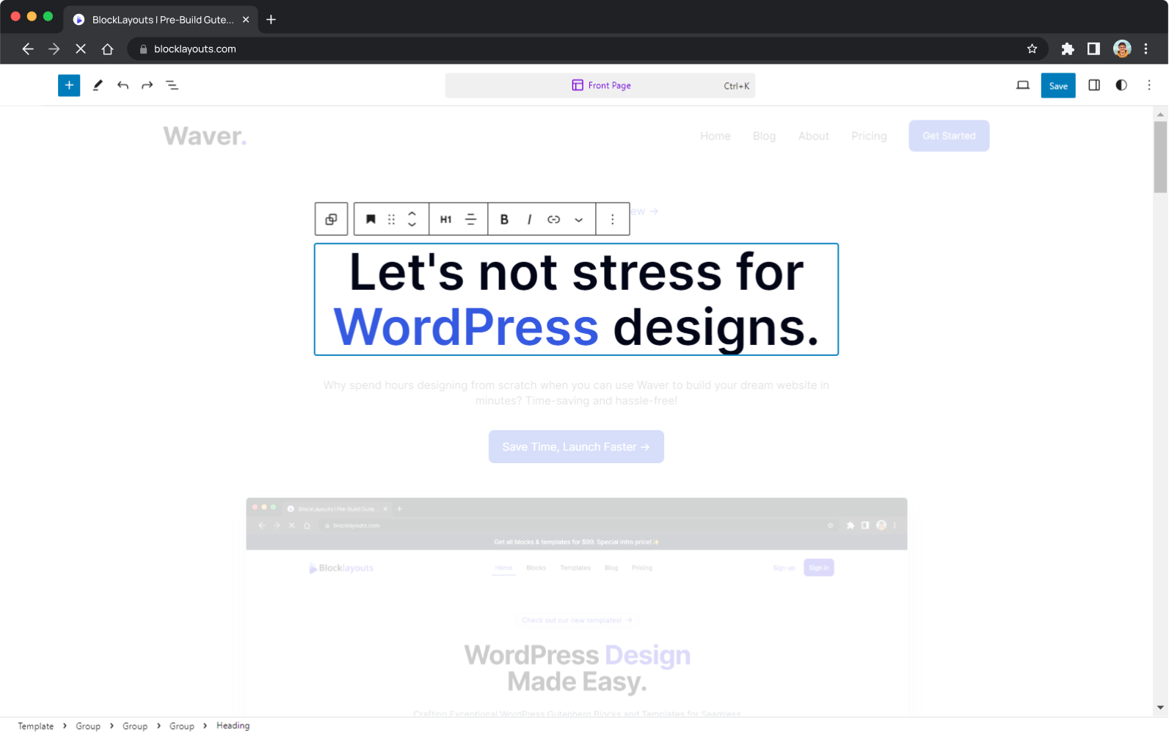The image size is (1169, 734).
Task: Click Template in the bottom breadcrumb
Action: tap(36, 726)
